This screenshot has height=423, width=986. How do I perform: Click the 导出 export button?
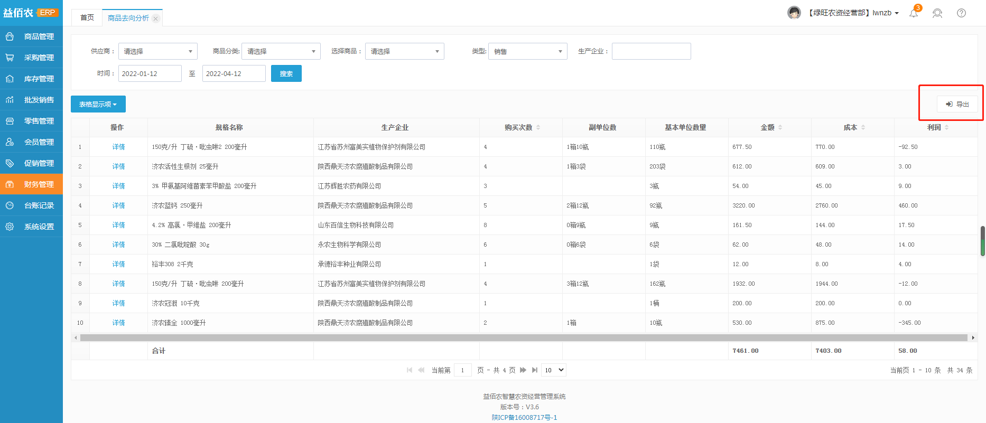957,104
